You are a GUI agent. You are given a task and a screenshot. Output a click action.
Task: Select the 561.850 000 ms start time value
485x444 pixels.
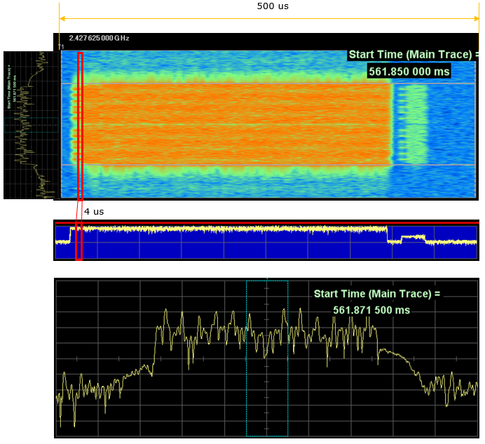tap(409, 71)
